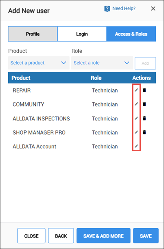
Task: Click the ALLDATA Account product name
Action: (x=34, y=147)
